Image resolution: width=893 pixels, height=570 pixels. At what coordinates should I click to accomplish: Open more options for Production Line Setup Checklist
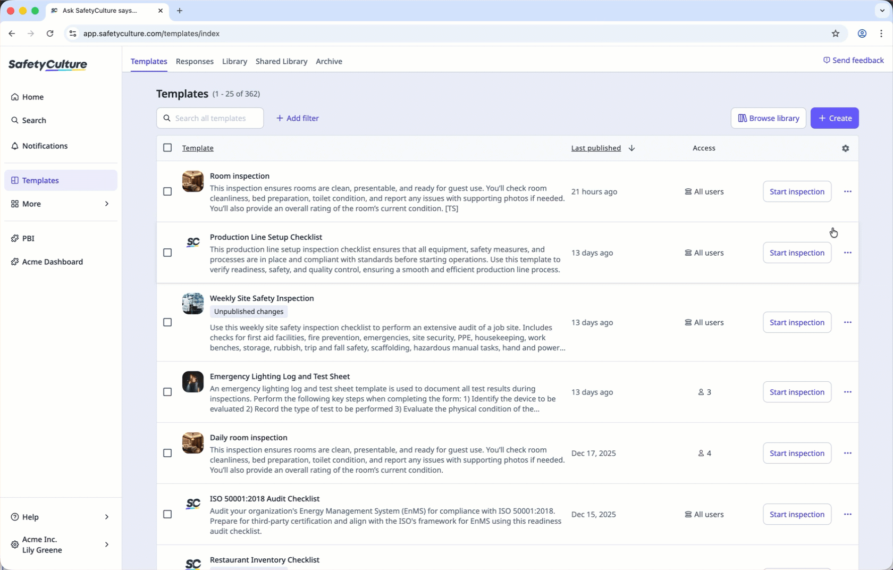pos(848,253)
